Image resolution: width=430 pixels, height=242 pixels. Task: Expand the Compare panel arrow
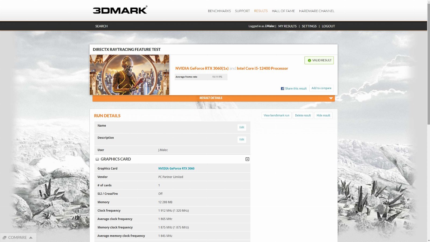point(31,237)
